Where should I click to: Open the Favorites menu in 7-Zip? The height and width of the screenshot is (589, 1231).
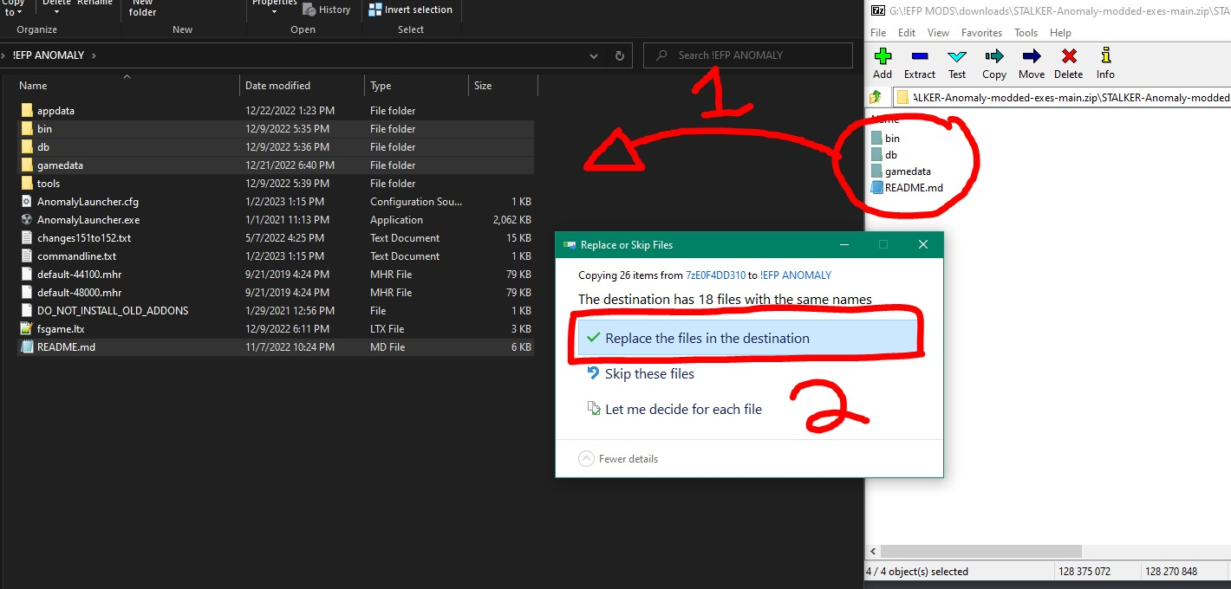click(x=981, y=33)
